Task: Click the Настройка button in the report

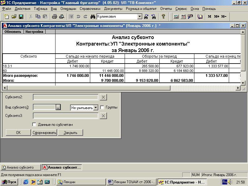Action: 34,32
